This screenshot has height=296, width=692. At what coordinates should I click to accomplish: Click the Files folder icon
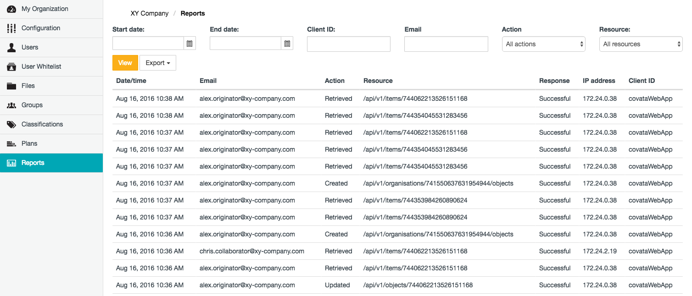pos(11,86)
